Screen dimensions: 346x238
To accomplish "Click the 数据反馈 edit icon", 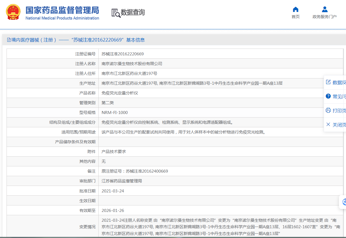I will click(x=328, y=82).
